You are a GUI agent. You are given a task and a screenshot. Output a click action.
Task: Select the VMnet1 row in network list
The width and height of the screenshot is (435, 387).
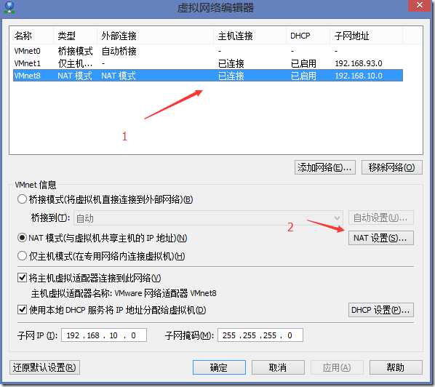(x=208, y=63)
